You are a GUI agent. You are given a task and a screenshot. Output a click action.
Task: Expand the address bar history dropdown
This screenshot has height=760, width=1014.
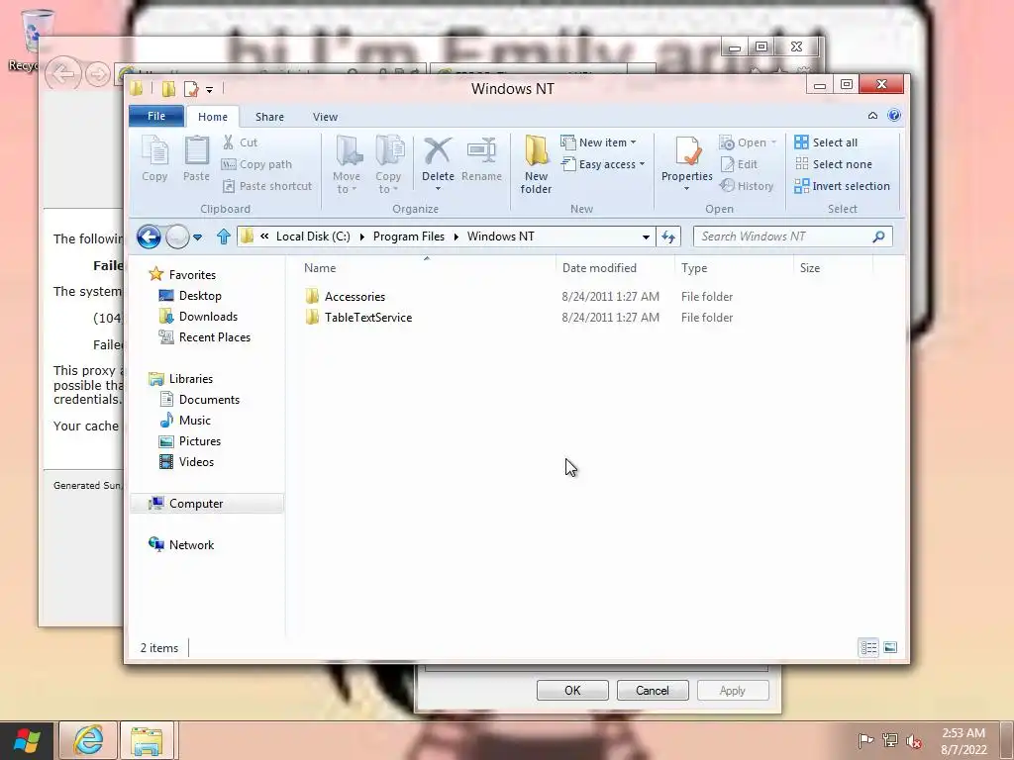[646, 237]
